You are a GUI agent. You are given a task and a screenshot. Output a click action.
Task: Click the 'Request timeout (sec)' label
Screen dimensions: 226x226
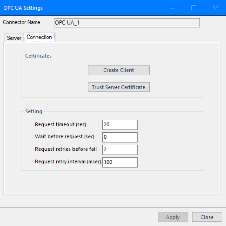click(x=60, y=124)
